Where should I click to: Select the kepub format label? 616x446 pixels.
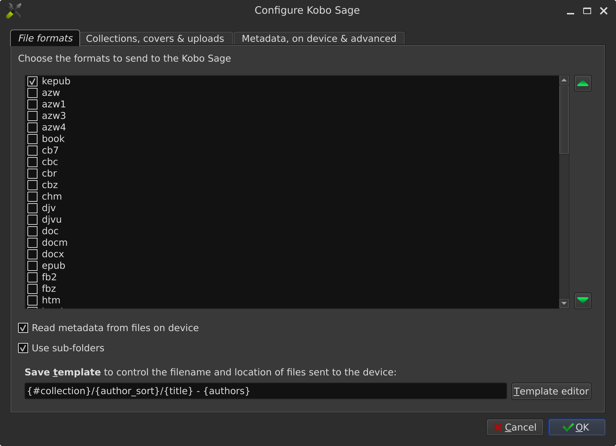click(56, 81)
